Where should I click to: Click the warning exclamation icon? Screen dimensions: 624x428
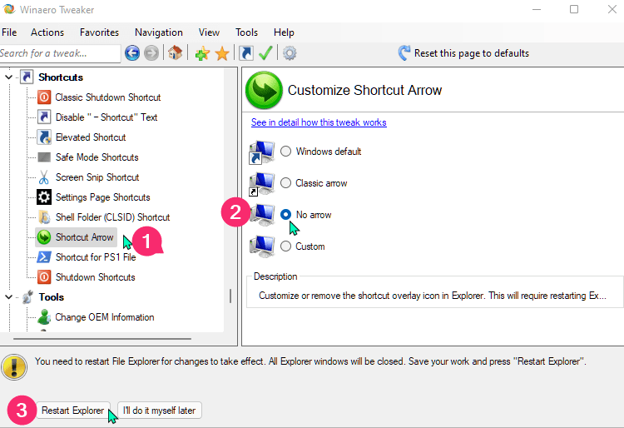click(x=14, y=366)
